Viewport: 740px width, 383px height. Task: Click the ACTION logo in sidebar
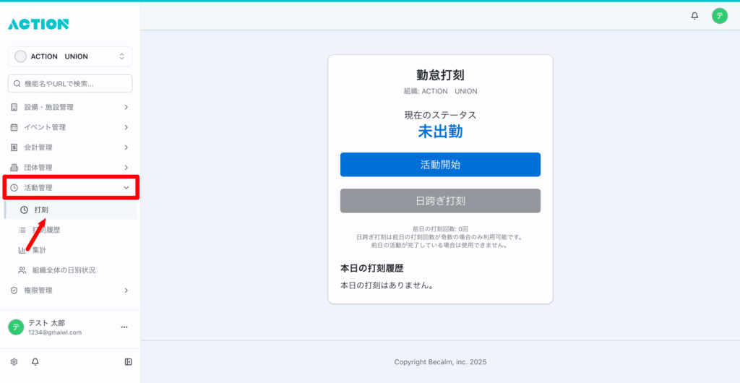tap(38, 25)
